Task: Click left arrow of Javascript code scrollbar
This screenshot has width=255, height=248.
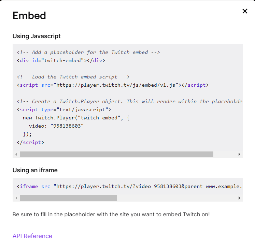Action: (x=16, y=155)
